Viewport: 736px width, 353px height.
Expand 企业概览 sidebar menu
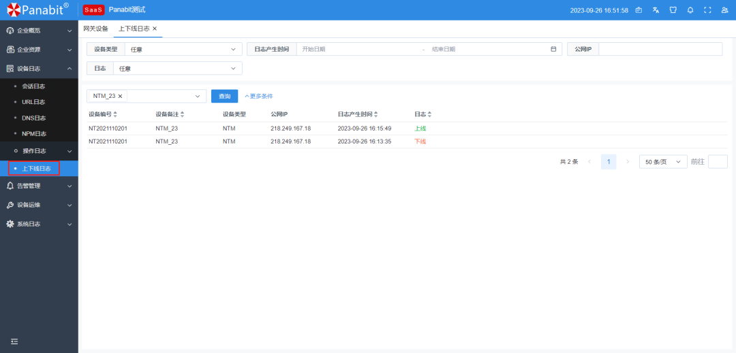pos(39,31)
